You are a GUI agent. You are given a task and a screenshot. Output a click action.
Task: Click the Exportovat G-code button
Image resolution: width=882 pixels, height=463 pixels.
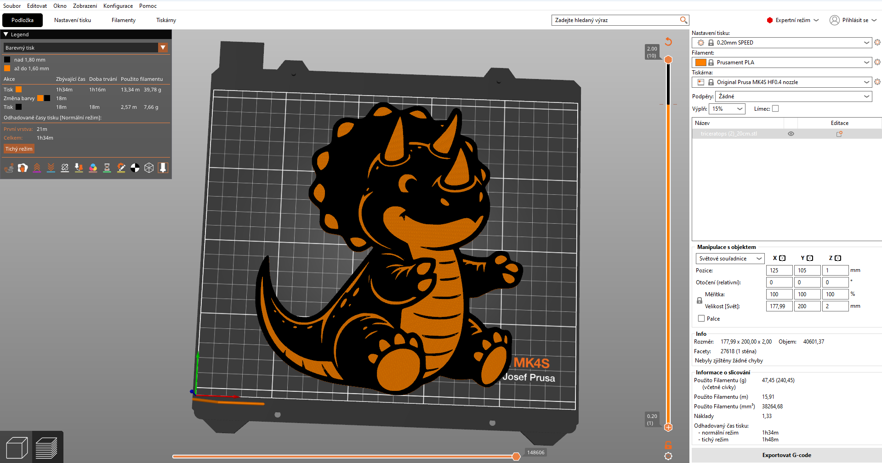pos(786,455)
